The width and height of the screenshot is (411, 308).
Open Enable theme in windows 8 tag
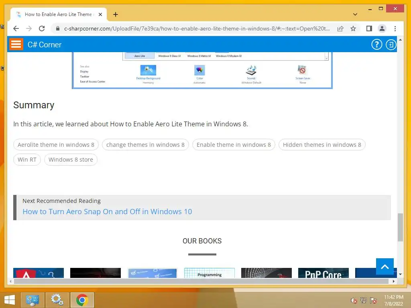pyautogui.click(x=234, y=144)
